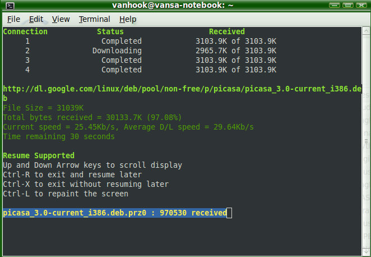
Task: Open the Help menu
Action: point(128,19)
